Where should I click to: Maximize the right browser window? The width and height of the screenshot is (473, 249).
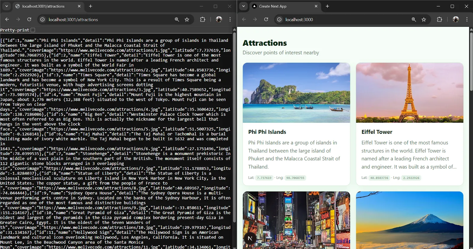[x=452, y=6]
